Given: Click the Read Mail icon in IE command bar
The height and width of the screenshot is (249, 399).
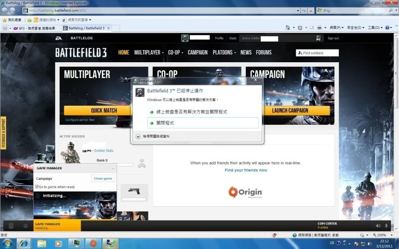Looking at the screenshot, I should tap(312, 28).
